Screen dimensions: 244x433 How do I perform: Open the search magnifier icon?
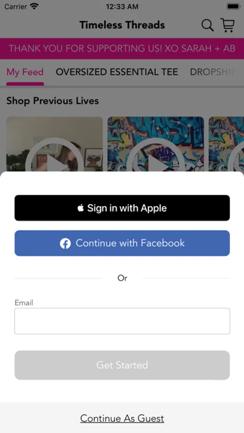pos(207,25)
